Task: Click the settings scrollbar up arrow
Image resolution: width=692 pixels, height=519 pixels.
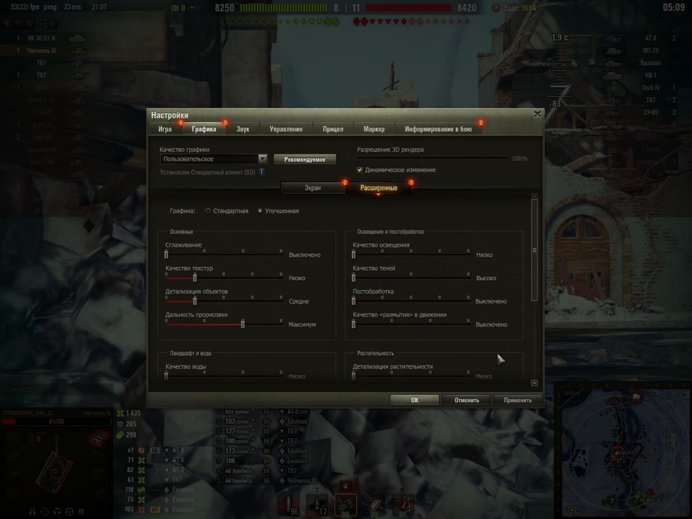Action: pos(535,196)
